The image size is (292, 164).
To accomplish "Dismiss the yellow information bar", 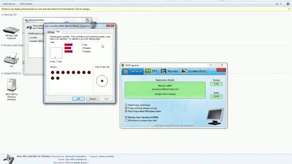I will (289, 9).
